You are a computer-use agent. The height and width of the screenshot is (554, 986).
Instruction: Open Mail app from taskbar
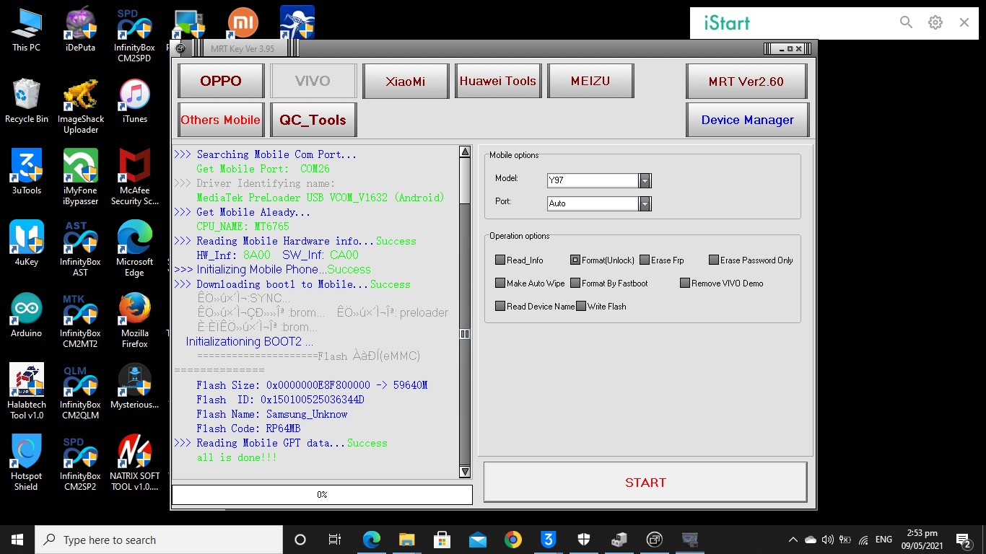[x=477, y=540]
